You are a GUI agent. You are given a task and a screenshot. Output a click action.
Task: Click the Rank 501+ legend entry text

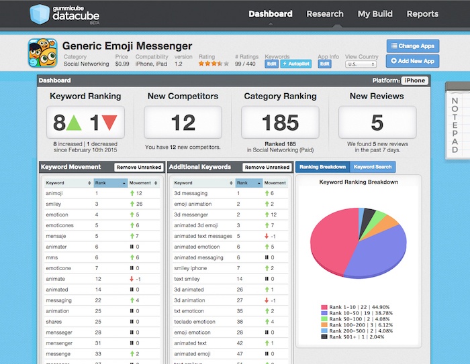pyautogui.click(x=357, y=337)
